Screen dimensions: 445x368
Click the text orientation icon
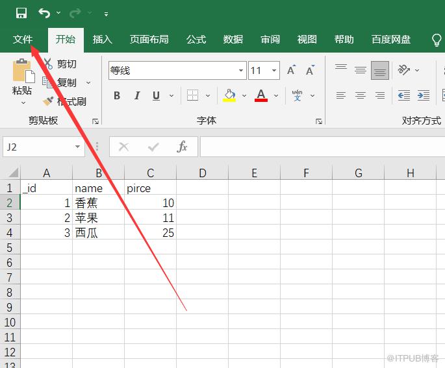pyautogui.click(x=404, y=69)
